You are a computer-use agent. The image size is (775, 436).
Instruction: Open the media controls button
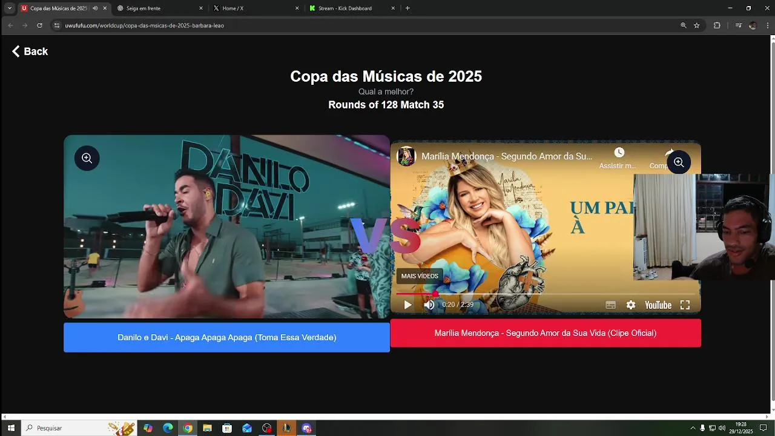coord(738,25)
